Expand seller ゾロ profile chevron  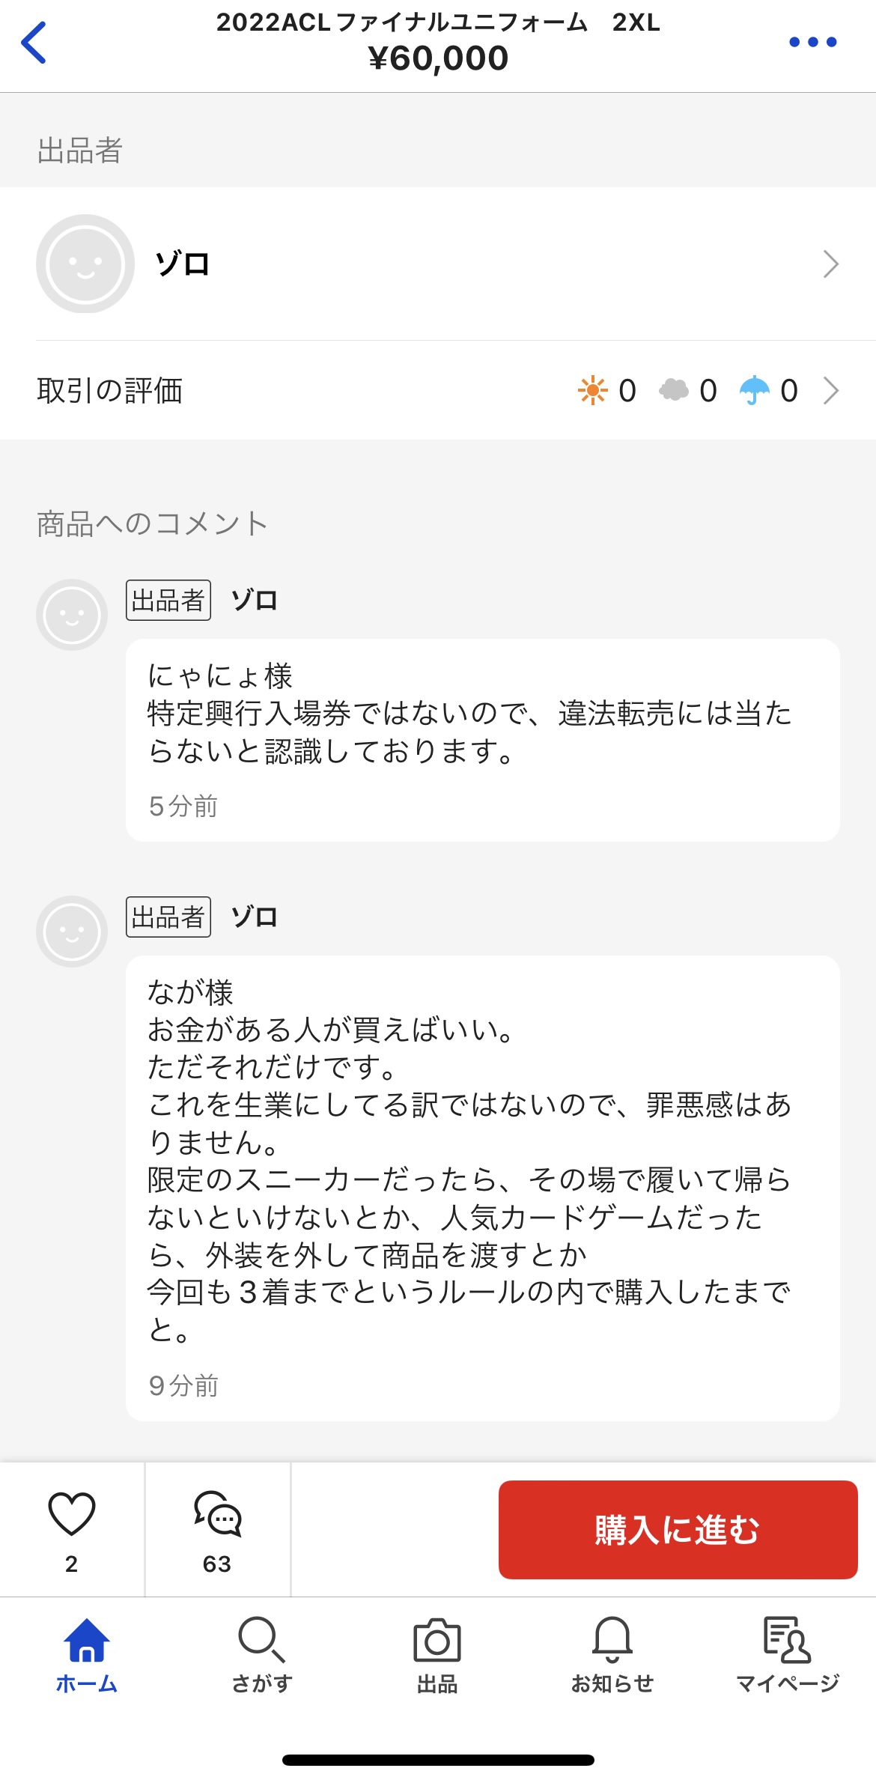(x=830, y=264)
